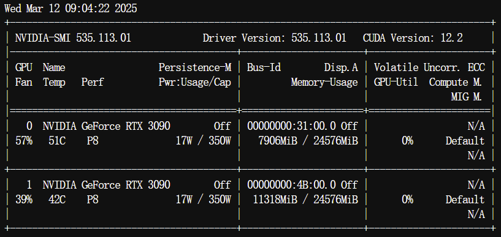Click memory usage '7906MiB / 24576MiB'
Image resolution: width=501 pixels, height=237 pixels.
coord(308,141)
